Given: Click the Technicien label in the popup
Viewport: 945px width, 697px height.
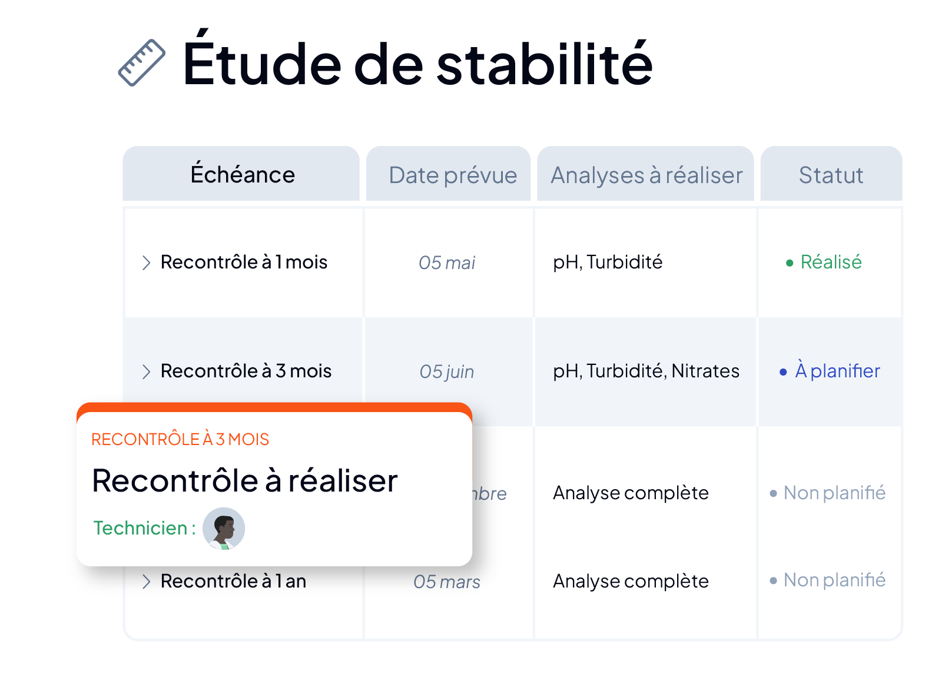Looking at the screenshot, I should (x=145, y=528).
